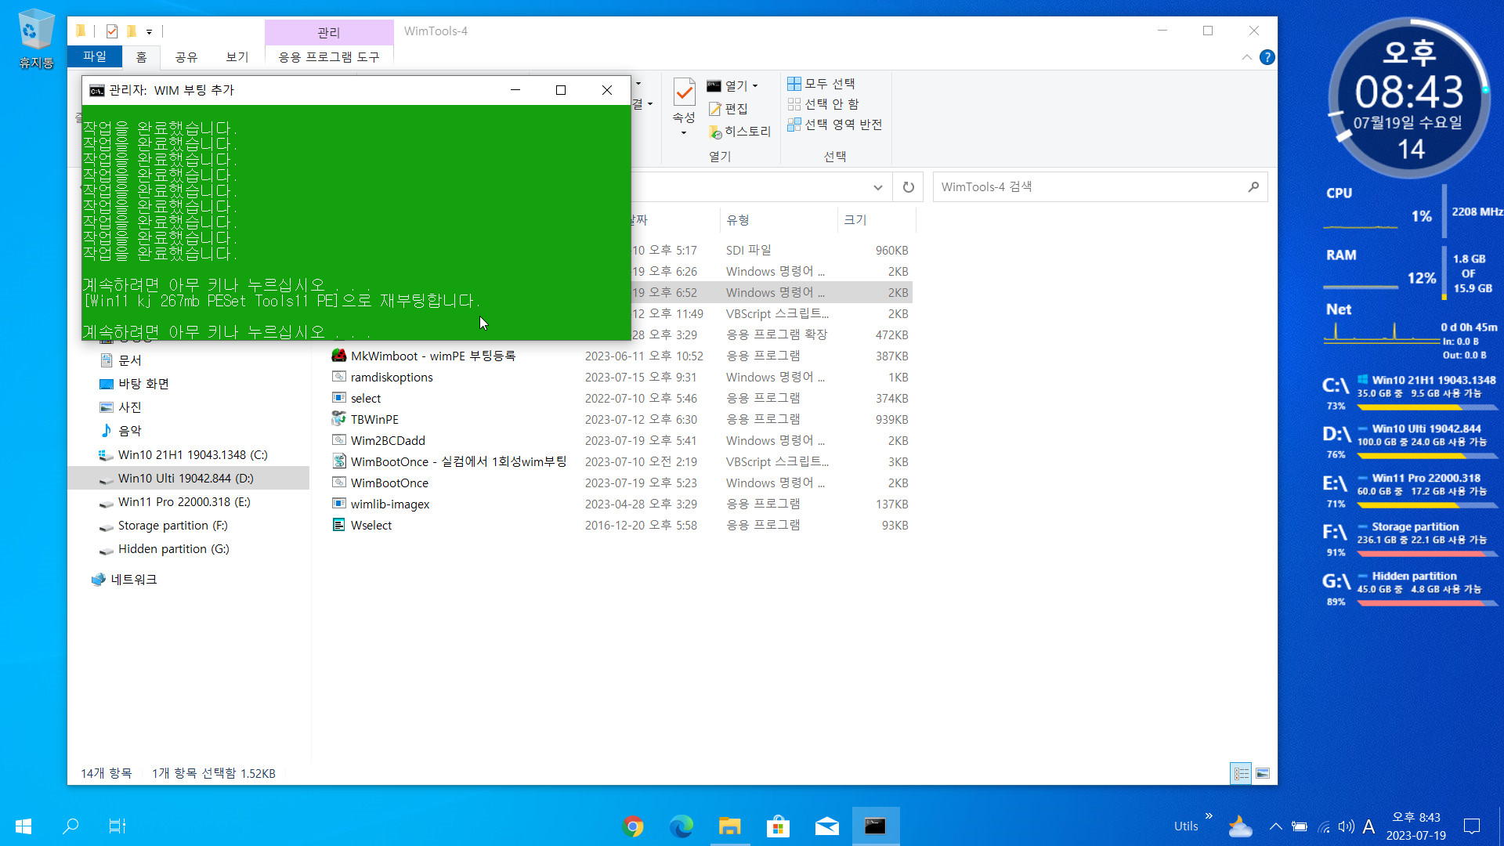
Task: Click the G:\ Hidden partition usage bar
Action: pos(1426,603)
